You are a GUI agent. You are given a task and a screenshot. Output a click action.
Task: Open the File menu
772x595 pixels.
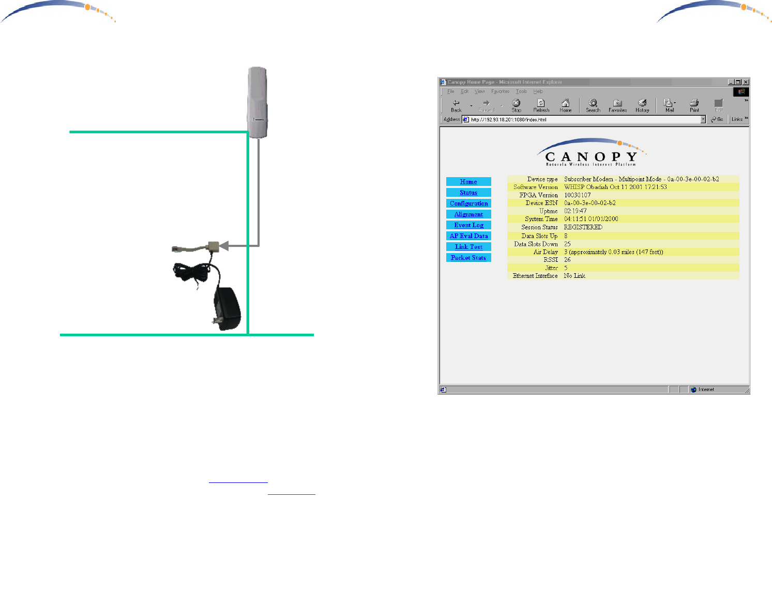pos(451,91)
